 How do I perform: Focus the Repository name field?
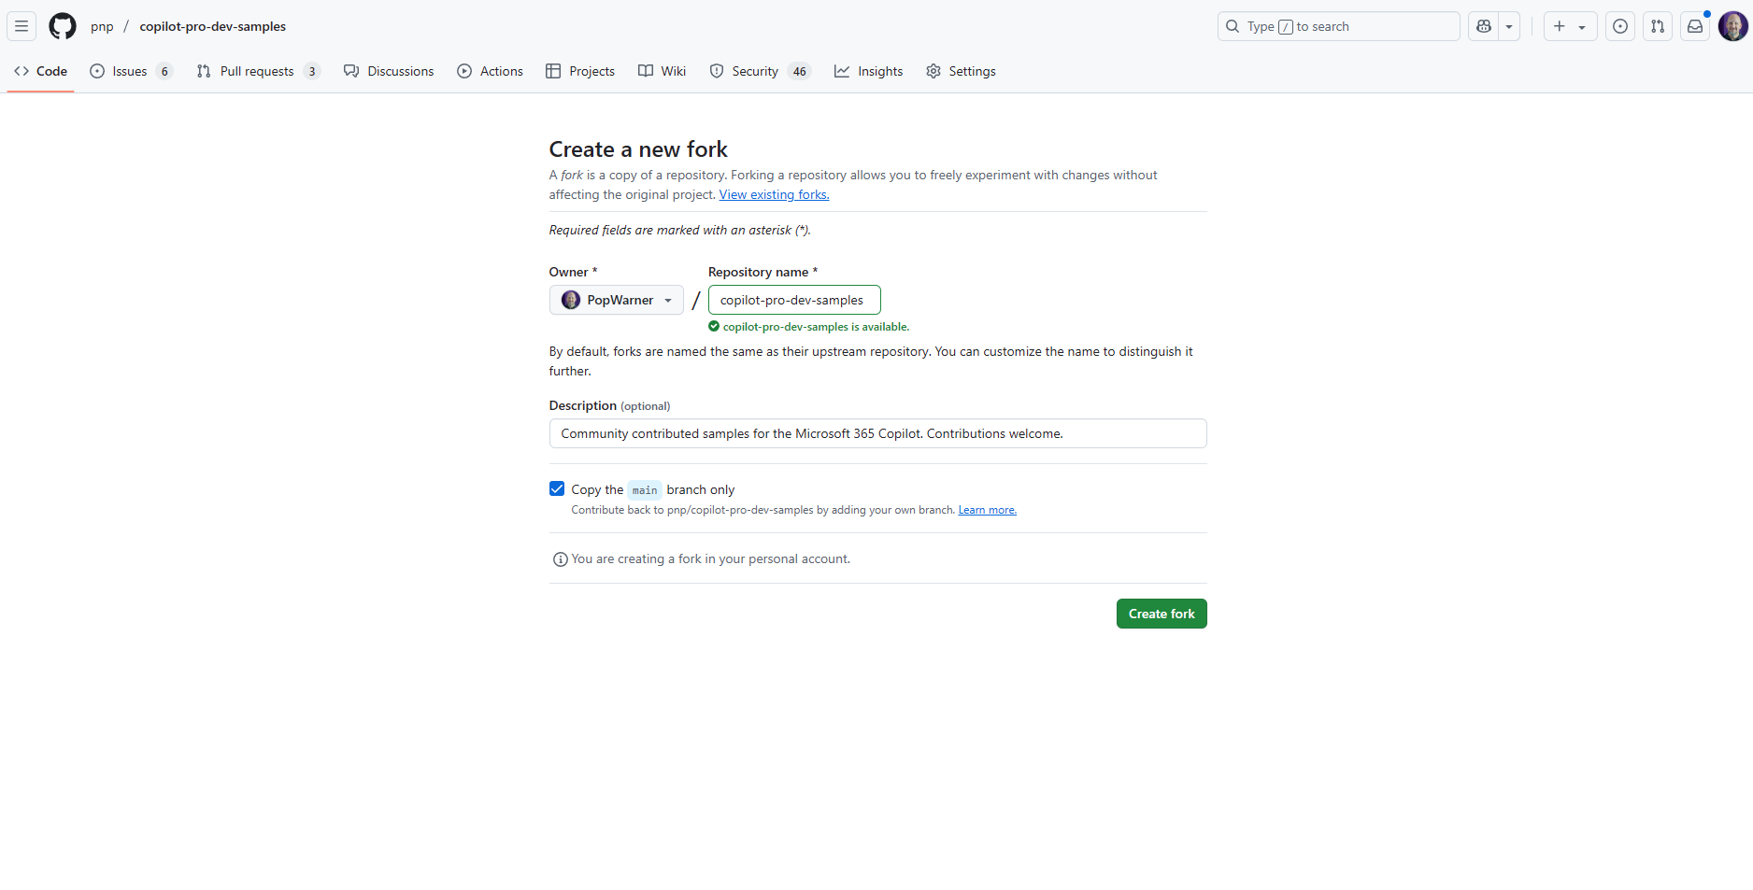pyautogui.click(x=794, y=300)
